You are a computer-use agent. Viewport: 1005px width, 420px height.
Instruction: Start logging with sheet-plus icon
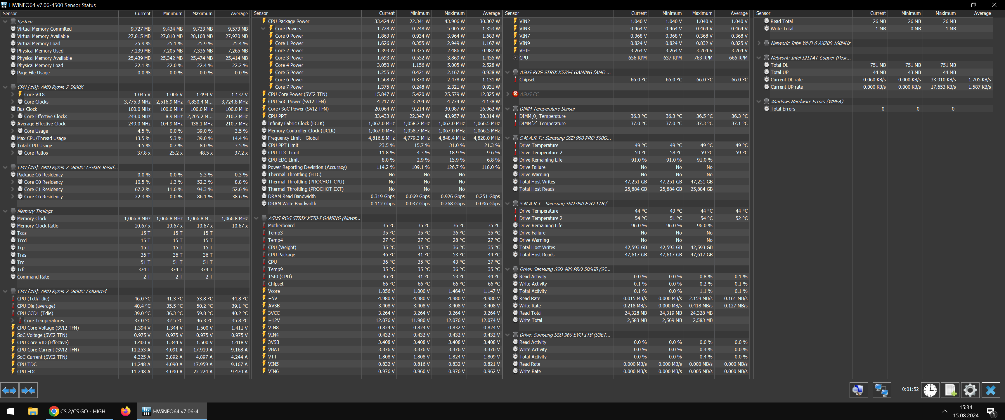950,390
